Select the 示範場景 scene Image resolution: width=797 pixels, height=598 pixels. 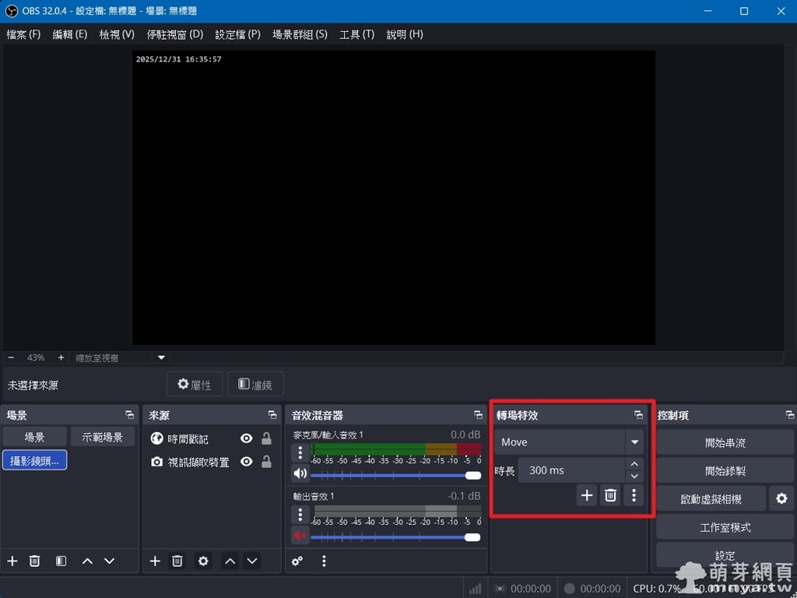[x=102, y=437]
